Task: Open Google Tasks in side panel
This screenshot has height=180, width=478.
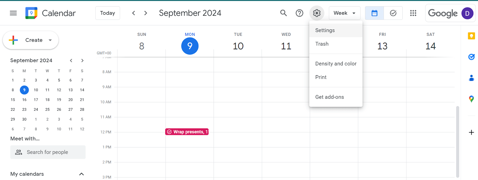Action: click(471, 57)
